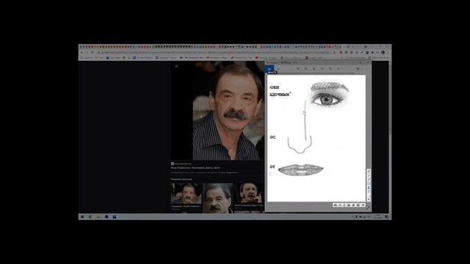Open the Windows Start menu
The width and height of the screenshot is (470, 264).
click(82, 217)
